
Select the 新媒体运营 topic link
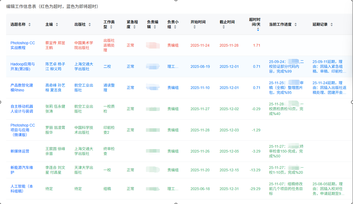pyautogui.click(x=20, y=151)
